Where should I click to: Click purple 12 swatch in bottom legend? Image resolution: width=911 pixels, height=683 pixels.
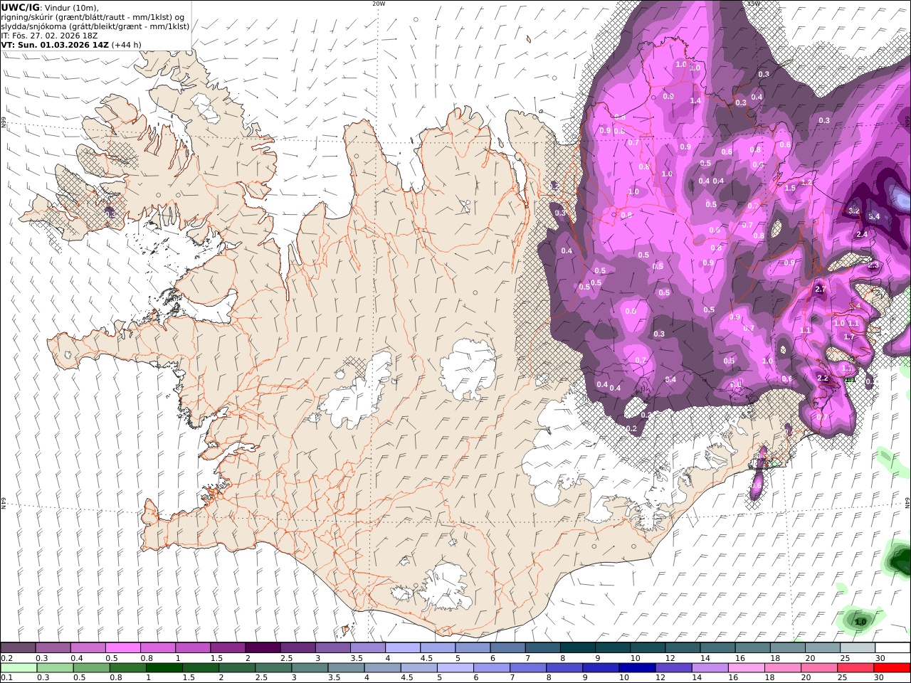click(x=673, y=668)
